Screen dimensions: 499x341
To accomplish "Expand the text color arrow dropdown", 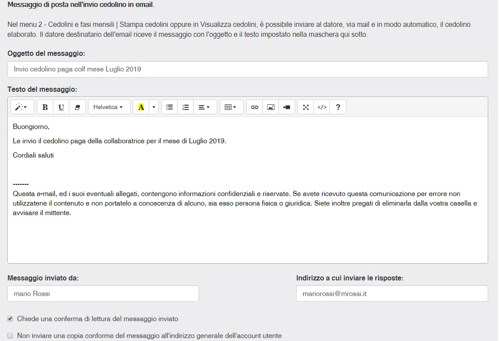I will pos(154,107).
